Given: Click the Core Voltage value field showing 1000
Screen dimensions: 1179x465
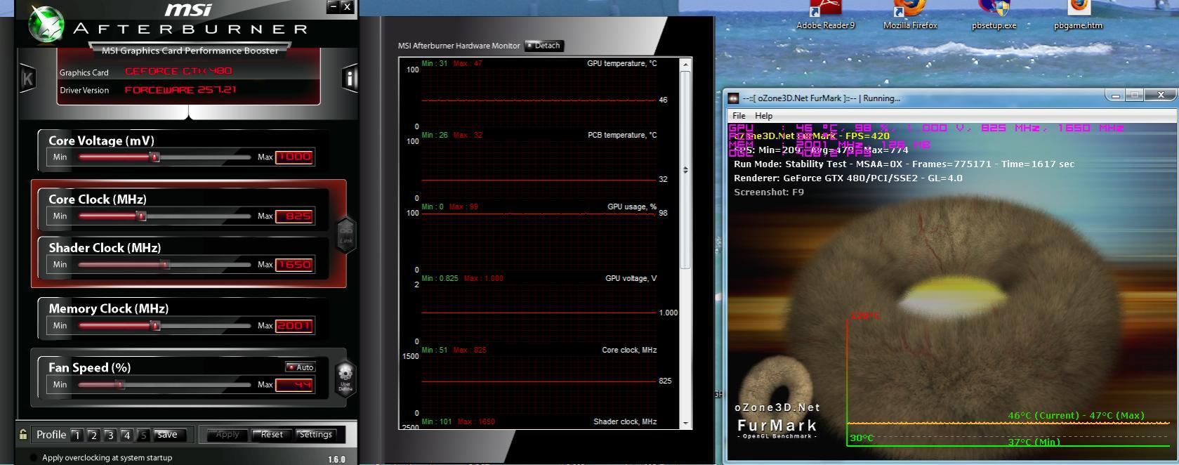Looking at the screenshot, I should [x=294, y=157].
